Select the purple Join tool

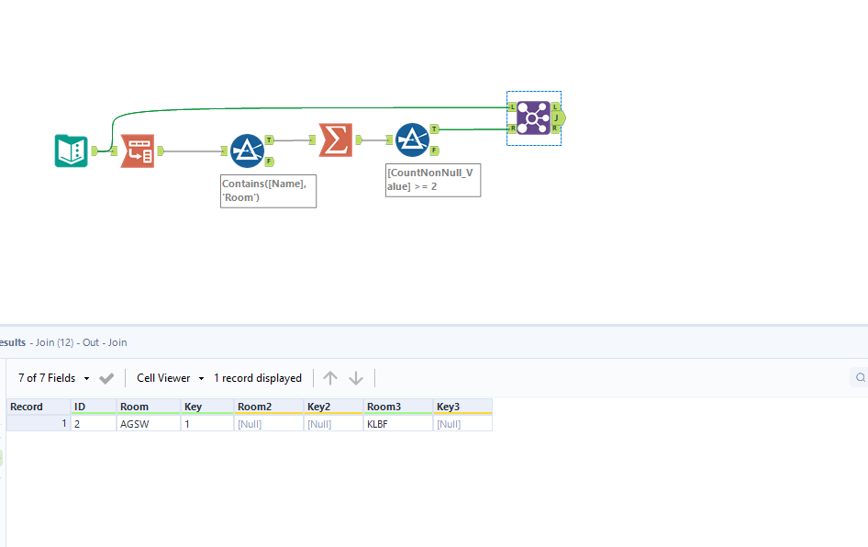tap(533, 117)
